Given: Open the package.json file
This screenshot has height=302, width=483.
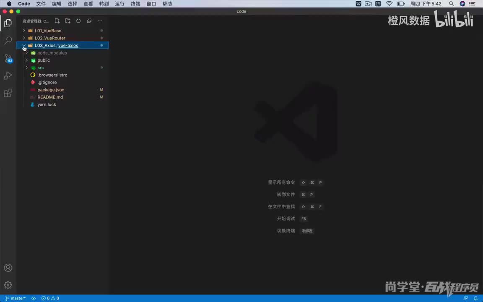Looking at the screenshot, I should tap(62, 90).
